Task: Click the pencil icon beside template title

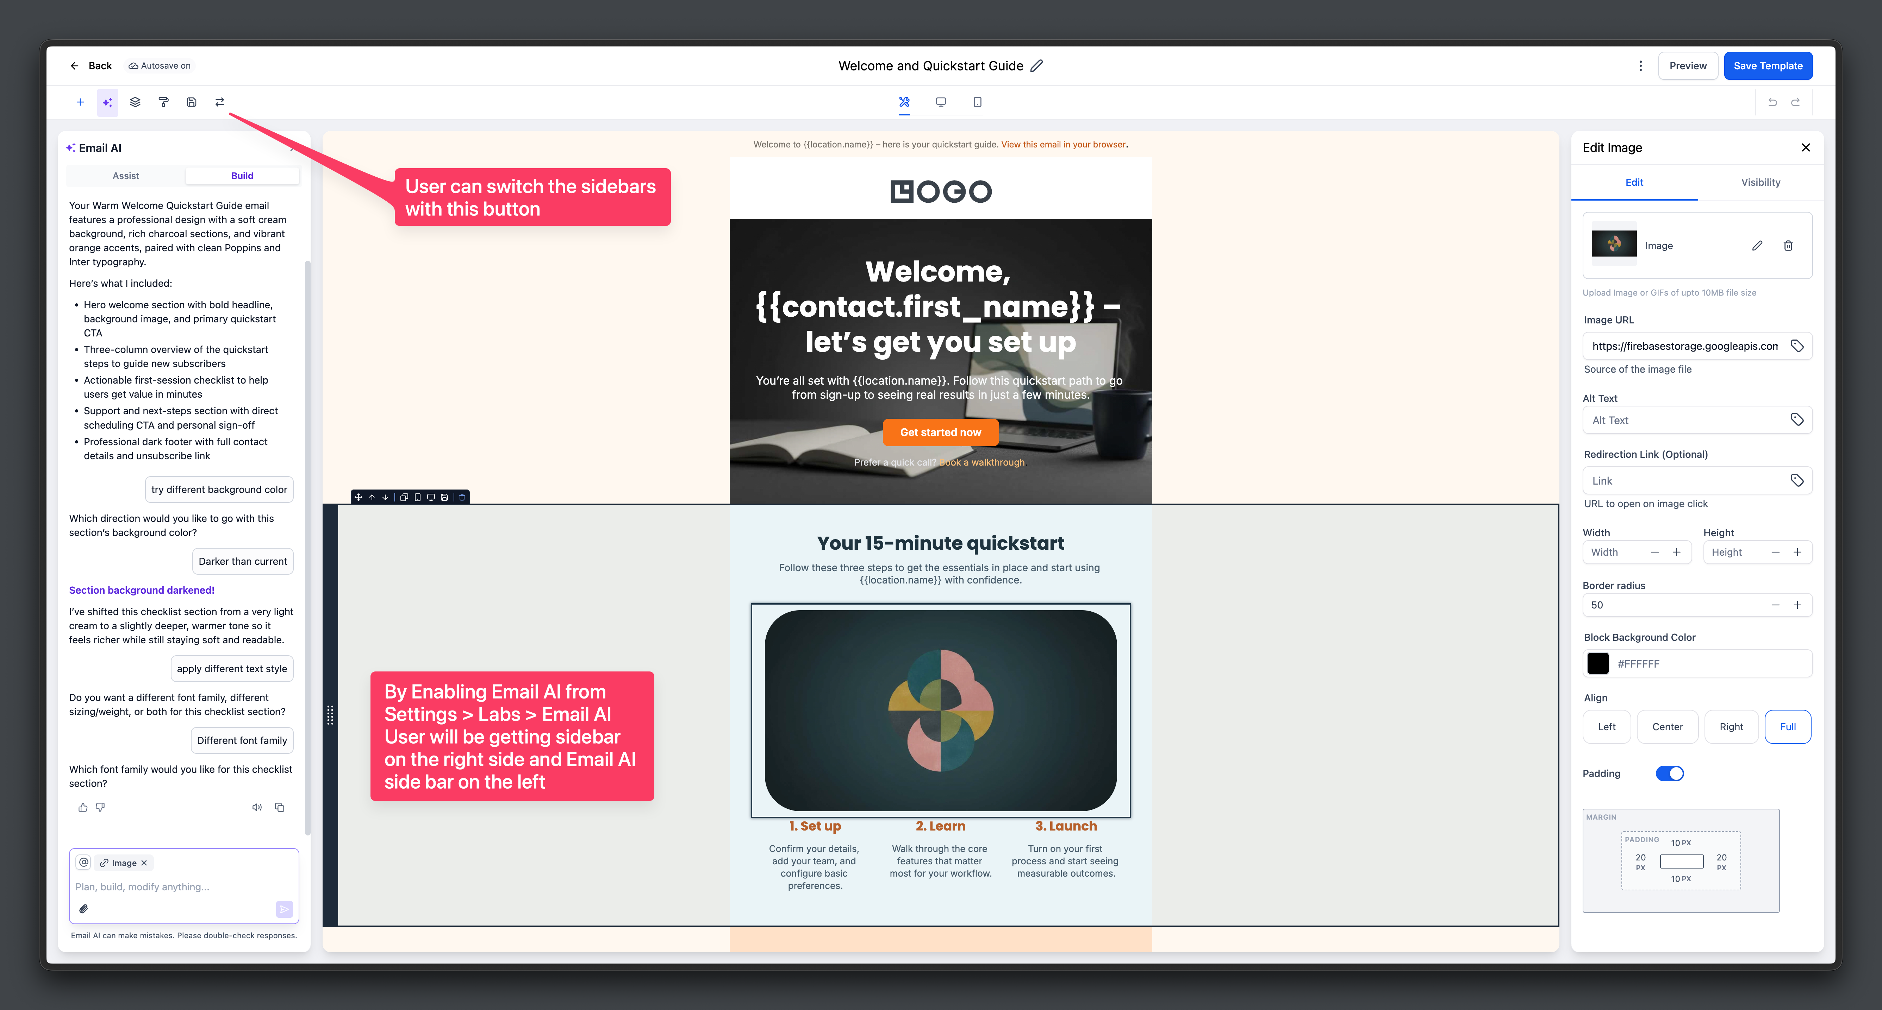Action: click(x=1037, y=66)
